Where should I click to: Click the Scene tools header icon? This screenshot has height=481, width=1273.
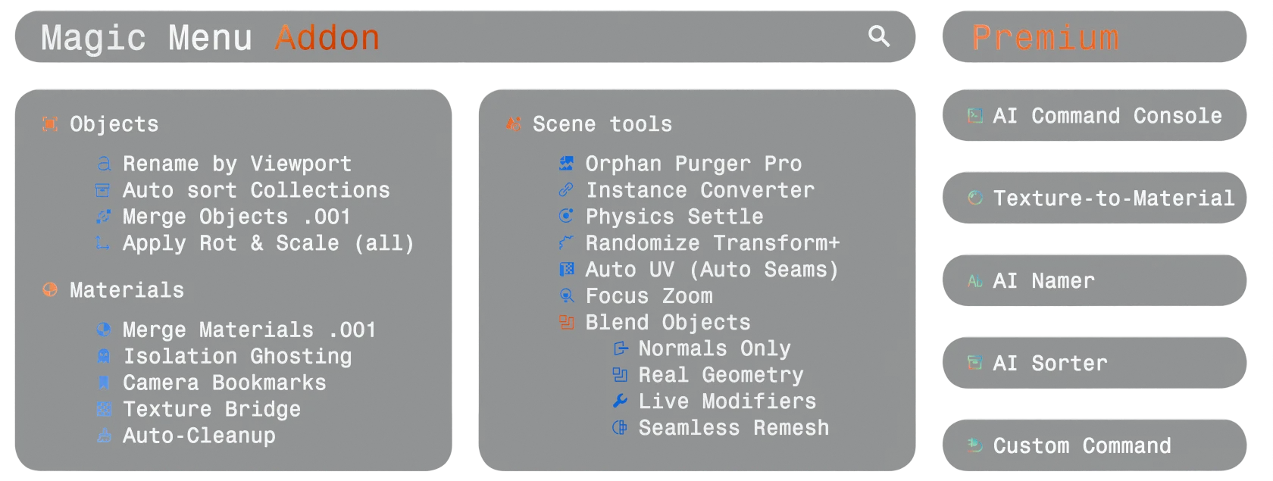point(513,124)
